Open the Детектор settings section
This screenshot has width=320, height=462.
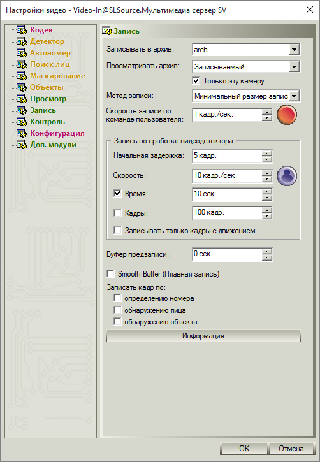click(x=47, y=41)
